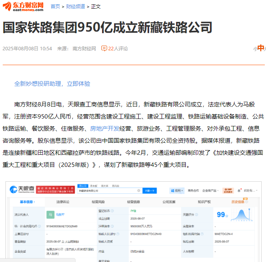Select the 中 font size option
The width and height of the screenshot is (266, 262).
(x=261, y=48)
